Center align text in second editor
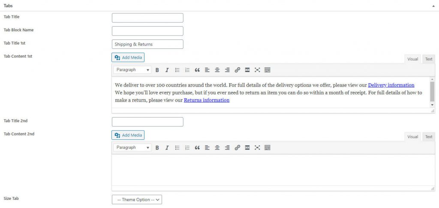Viewport: 439px width, 208px height. 217,148
